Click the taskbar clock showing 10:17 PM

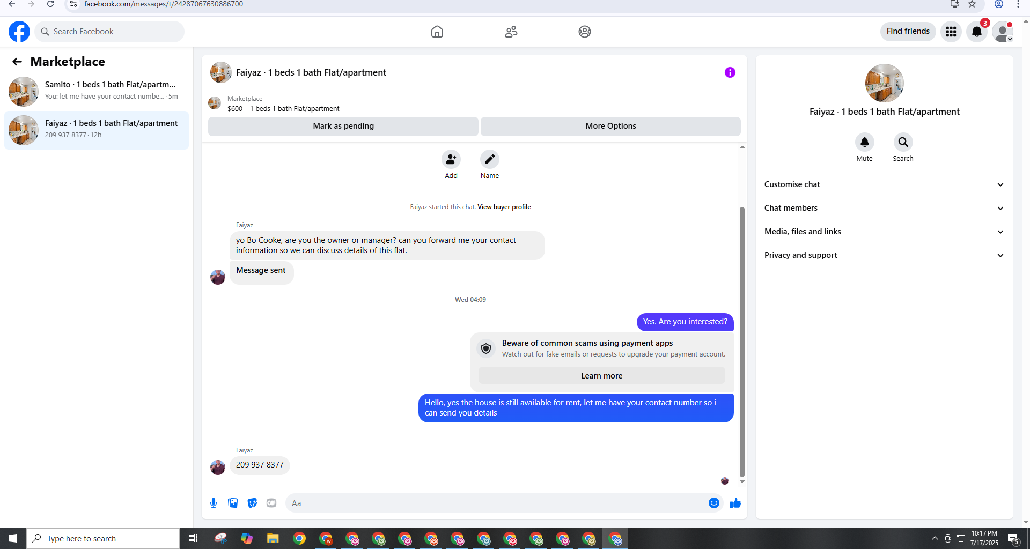[x=984, y=538]
